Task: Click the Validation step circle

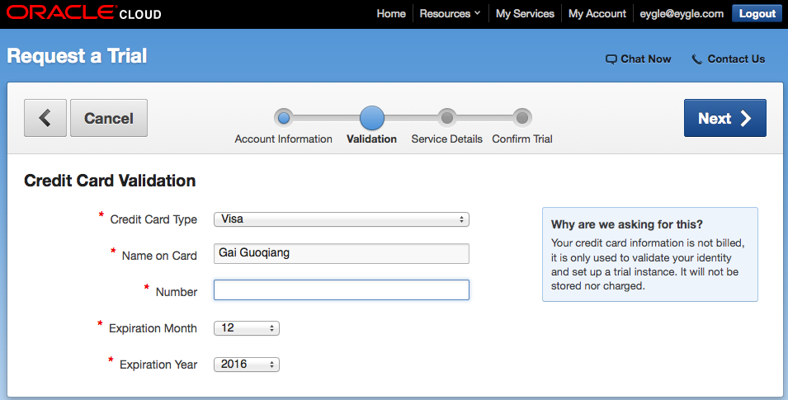Action: coord(372,118)
